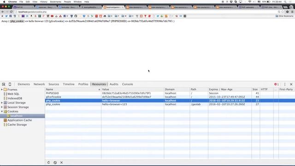Screen dimensions: 295x166
Task: Sort by the Size column header
Action: pos(255,89)
